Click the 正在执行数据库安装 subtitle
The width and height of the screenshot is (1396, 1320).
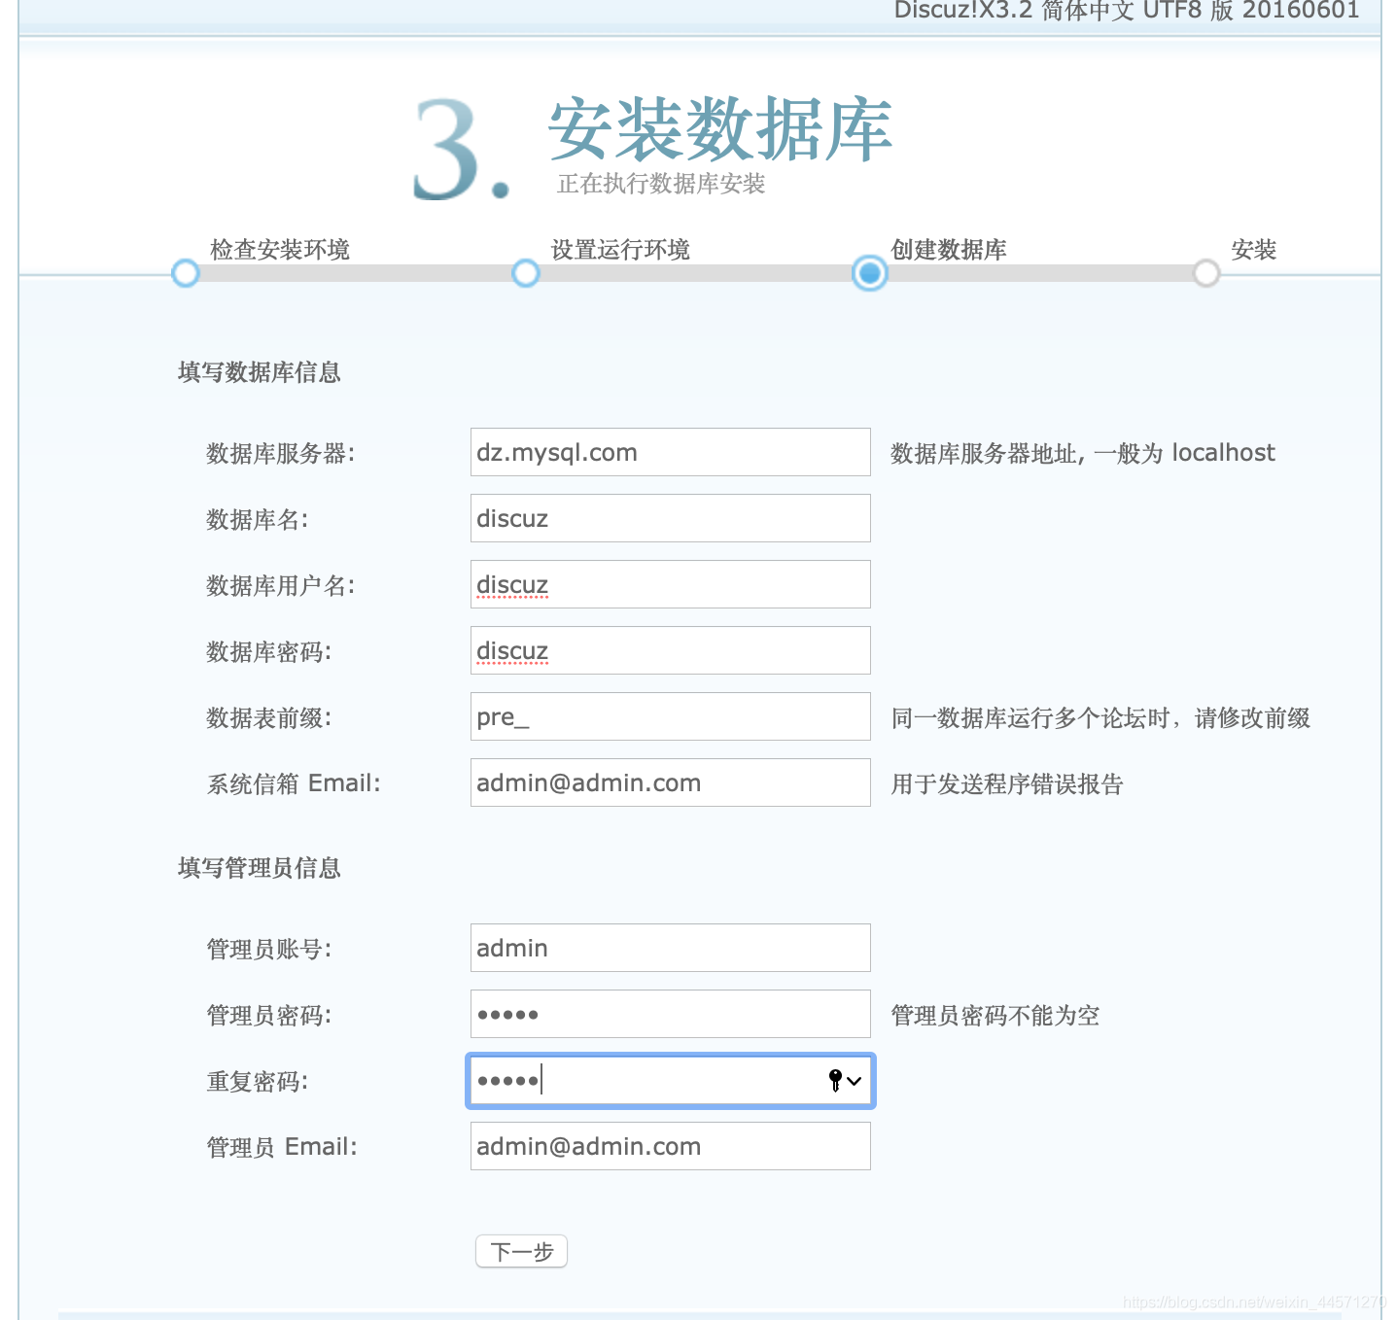(x=661, y=184)
